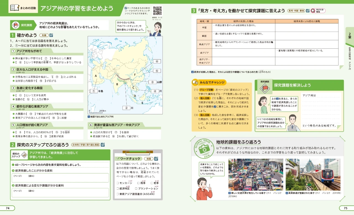Viewport: 354px width, 215px height.
Task: Click the 経済発展したことが分かる資料 answer field
Action: tap(60, 178)
